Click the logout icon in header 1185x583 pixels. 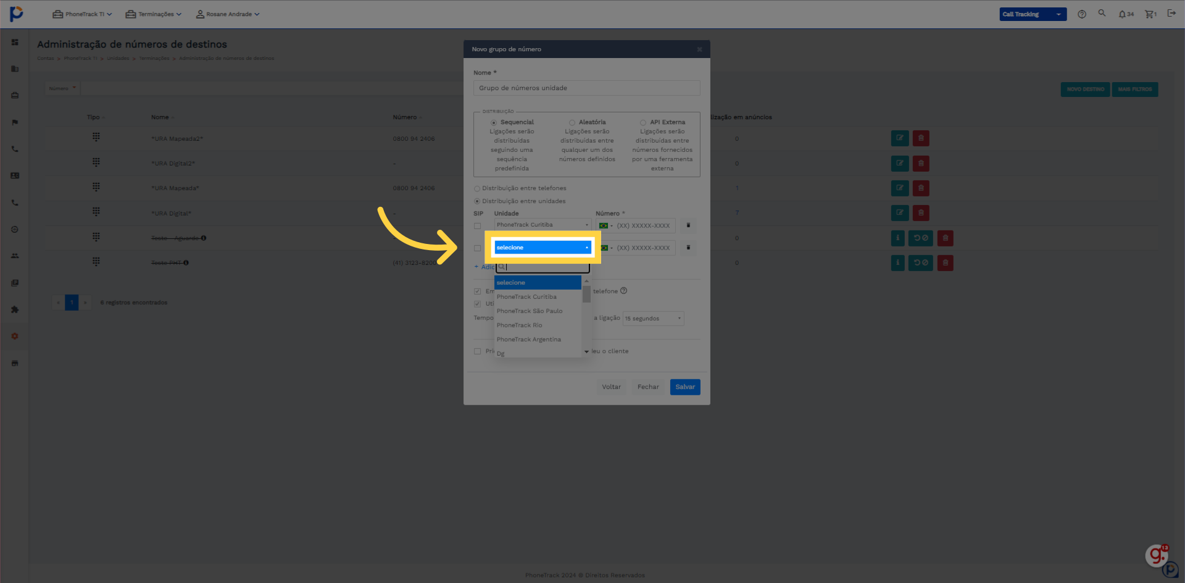1171,13
